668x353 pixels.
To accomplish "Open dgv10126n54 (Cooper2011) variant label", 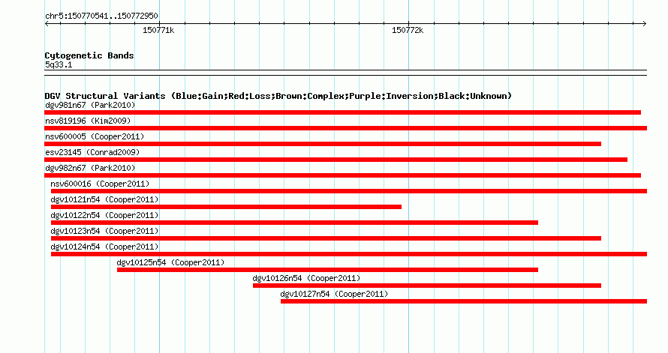I will coord(306,278).
